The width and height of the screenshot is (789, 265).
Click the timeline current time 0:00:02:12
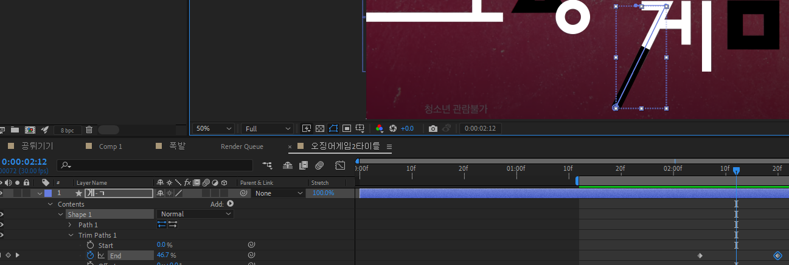24,162
